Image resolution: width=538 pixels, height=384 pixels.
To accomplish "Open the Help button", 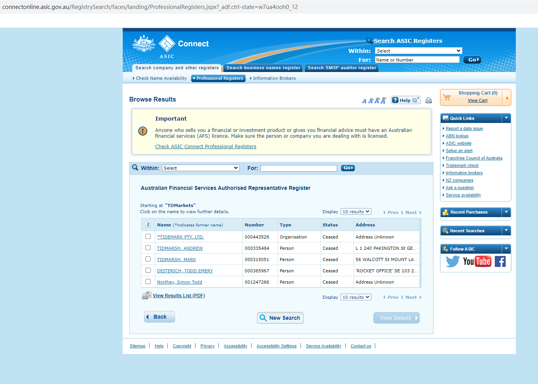I will (406, 100).
